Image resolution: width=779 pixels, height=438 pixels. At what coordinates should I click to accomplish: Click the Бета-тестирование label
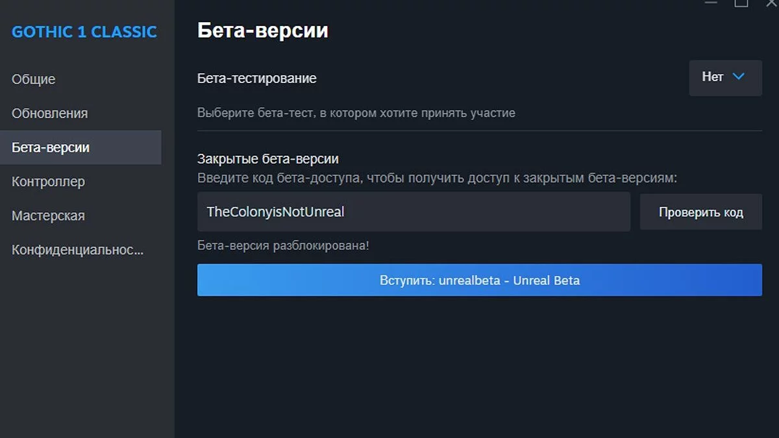[x=257, y=79]
